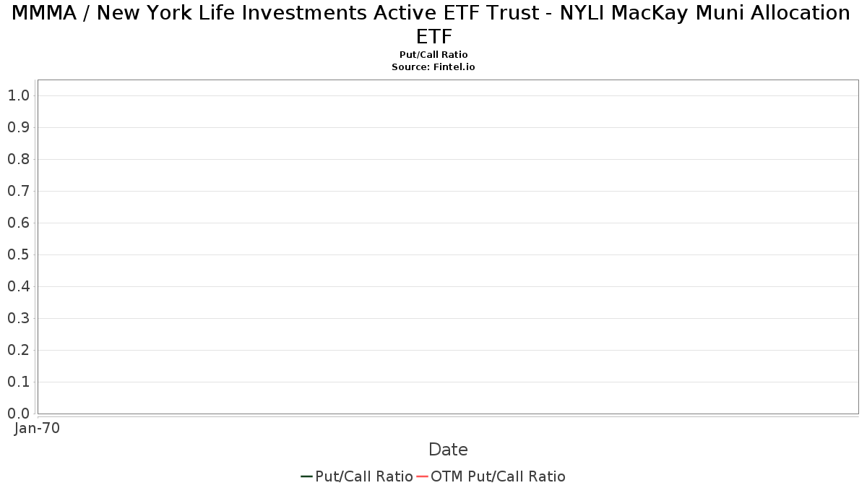Select the 0.2 y-axis tick label
The width and height of the screenshot is (867, 488).
18,350
